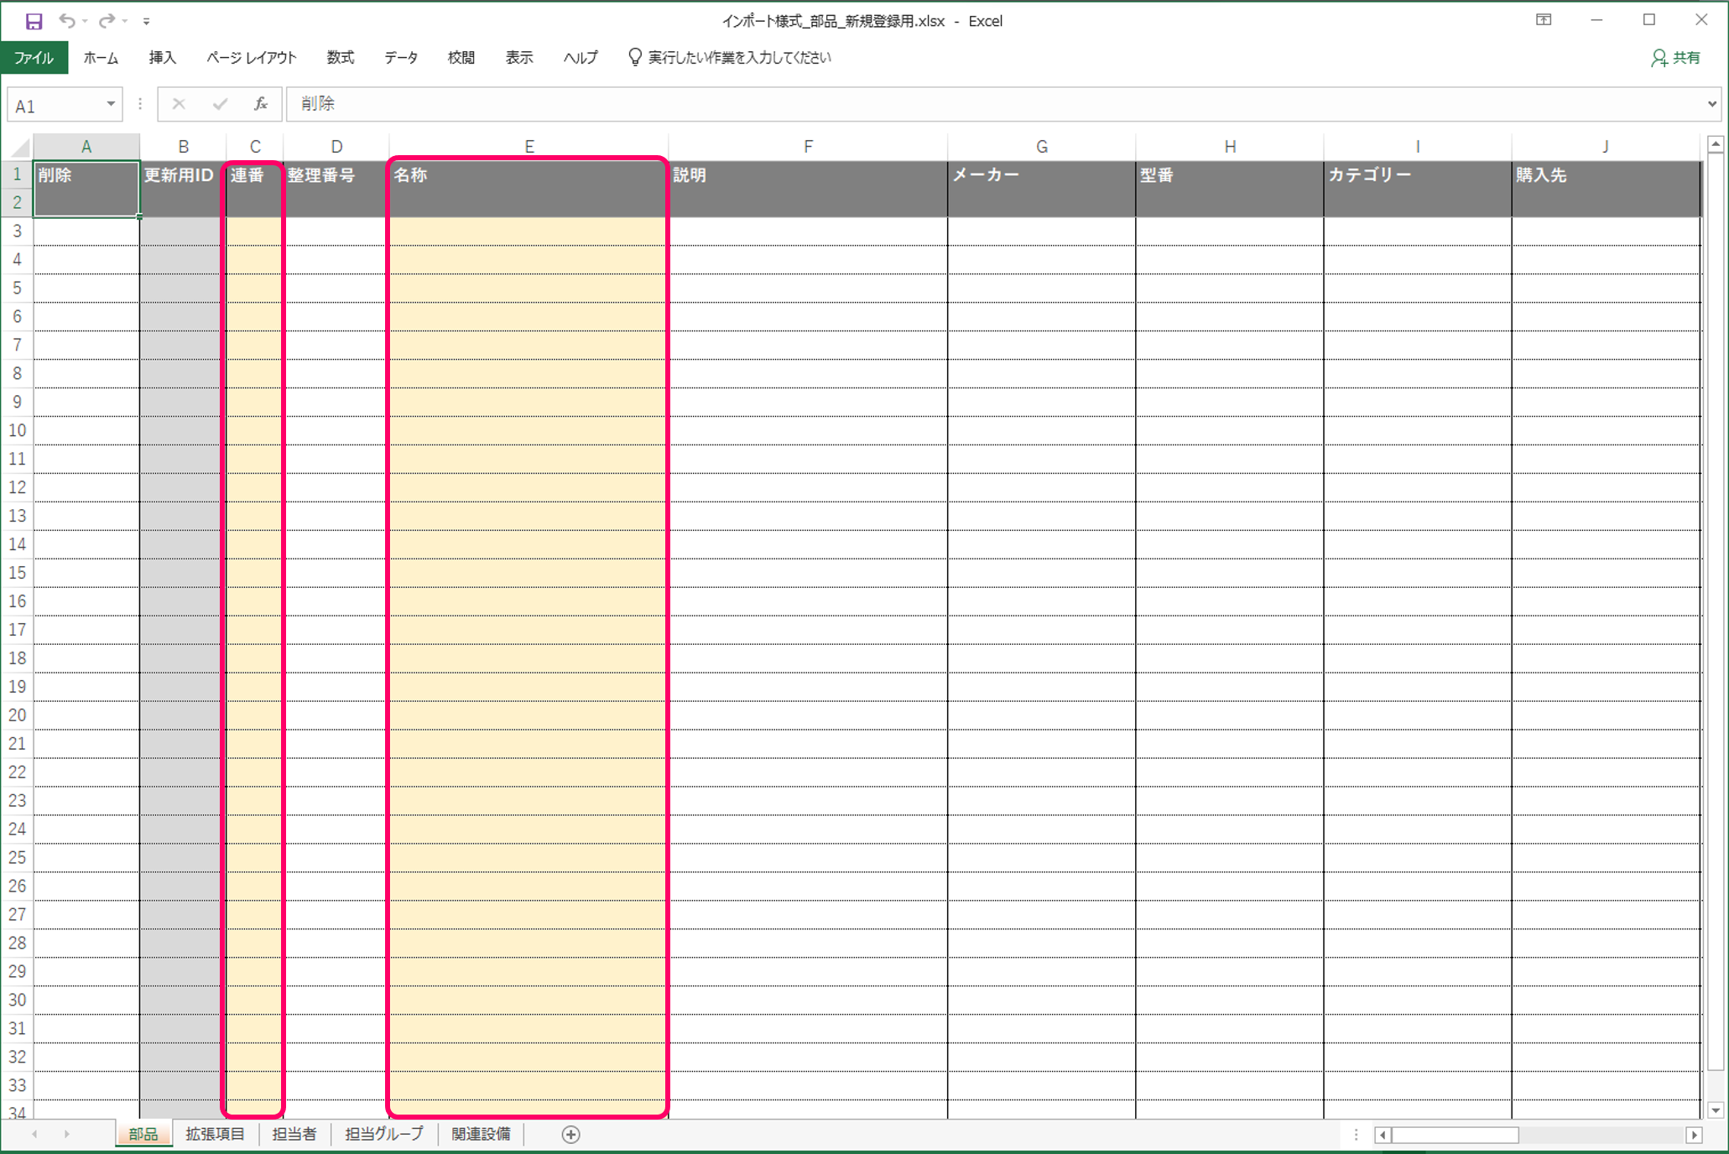1729x1154 pixels.
Task: Click the Undo arrow icon
Action: 67,21
